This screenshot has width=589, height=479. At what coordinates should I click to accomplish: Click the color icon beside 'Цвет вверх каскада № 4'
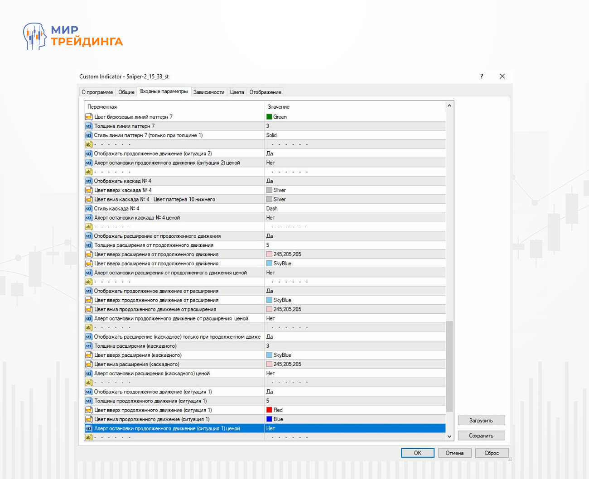pyautogui.click(x=89, y=190)
